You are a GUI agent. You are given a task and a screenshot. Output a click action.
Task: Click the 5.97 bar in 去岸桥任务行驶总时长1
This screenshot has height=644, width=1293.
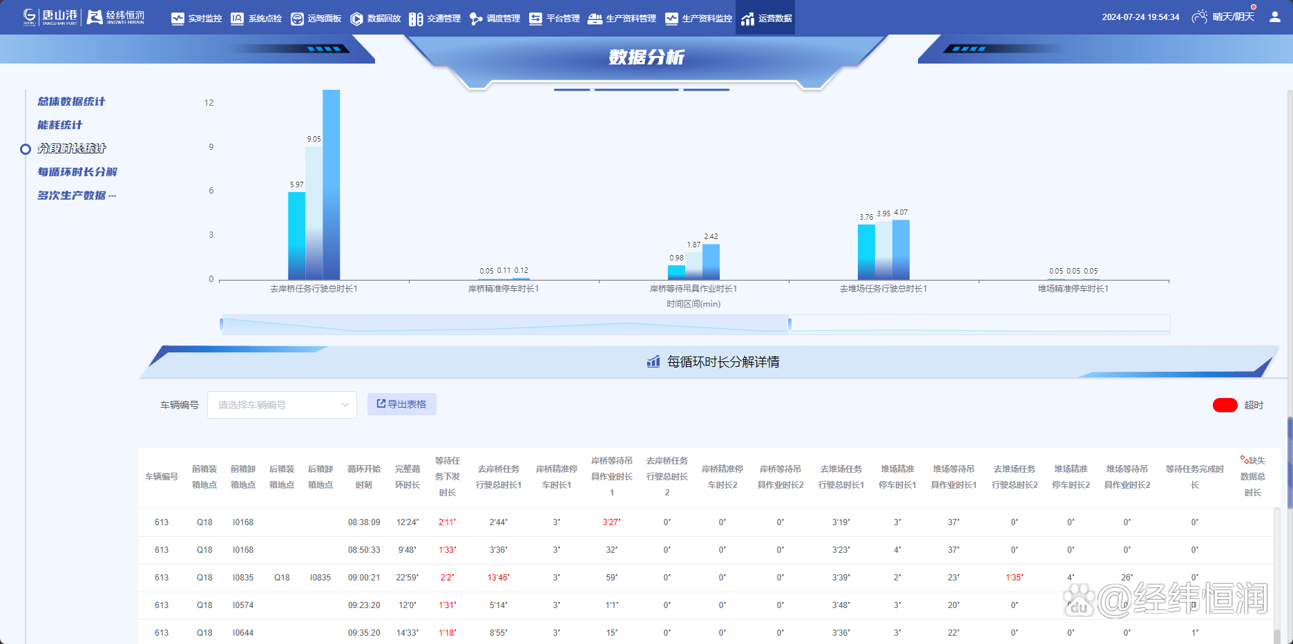[296, 236]
